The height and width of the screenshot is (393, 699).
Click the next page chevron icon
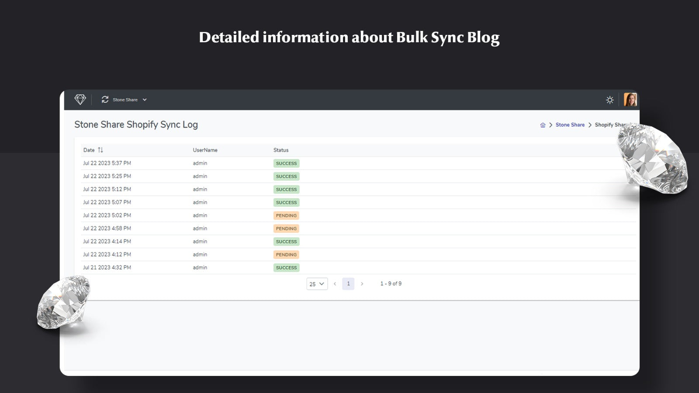(363, 283)
